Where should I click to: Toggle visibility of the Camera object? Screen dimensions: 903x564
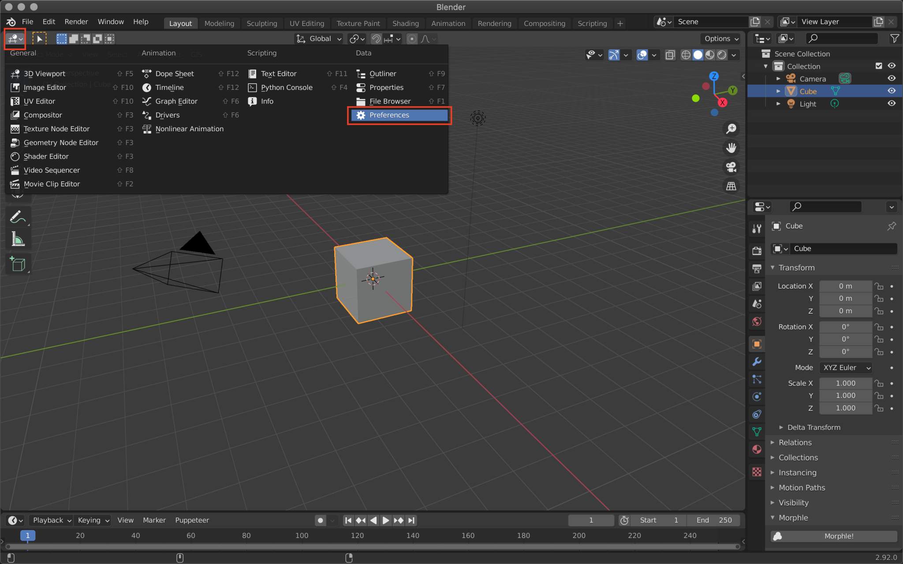[x=892, y=78]
